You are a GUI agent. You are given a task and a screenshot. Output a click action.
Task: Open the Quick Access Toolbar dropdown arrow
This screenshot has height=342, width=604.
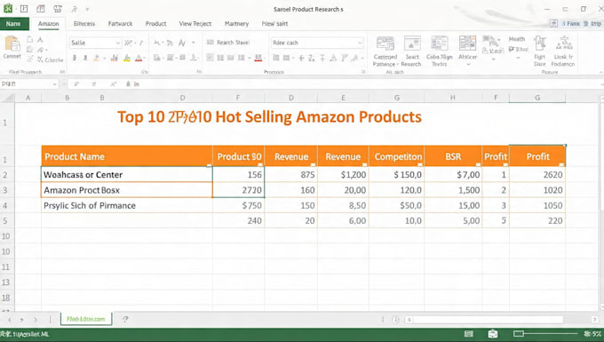pos(87,9)
